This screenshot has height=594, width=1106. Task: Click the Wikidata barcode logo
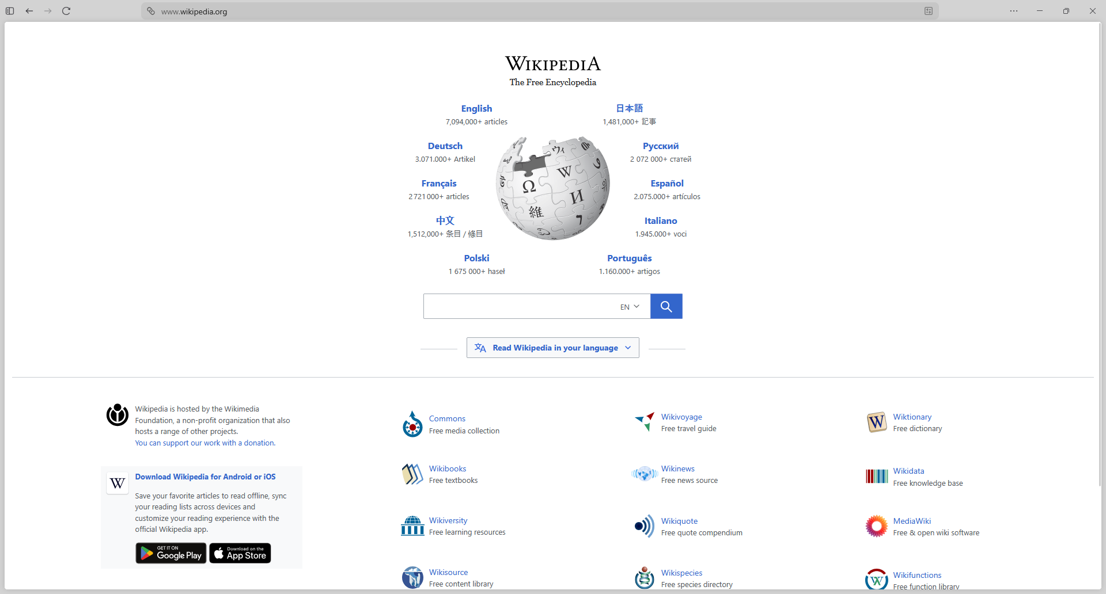click(x=877, y=477)
